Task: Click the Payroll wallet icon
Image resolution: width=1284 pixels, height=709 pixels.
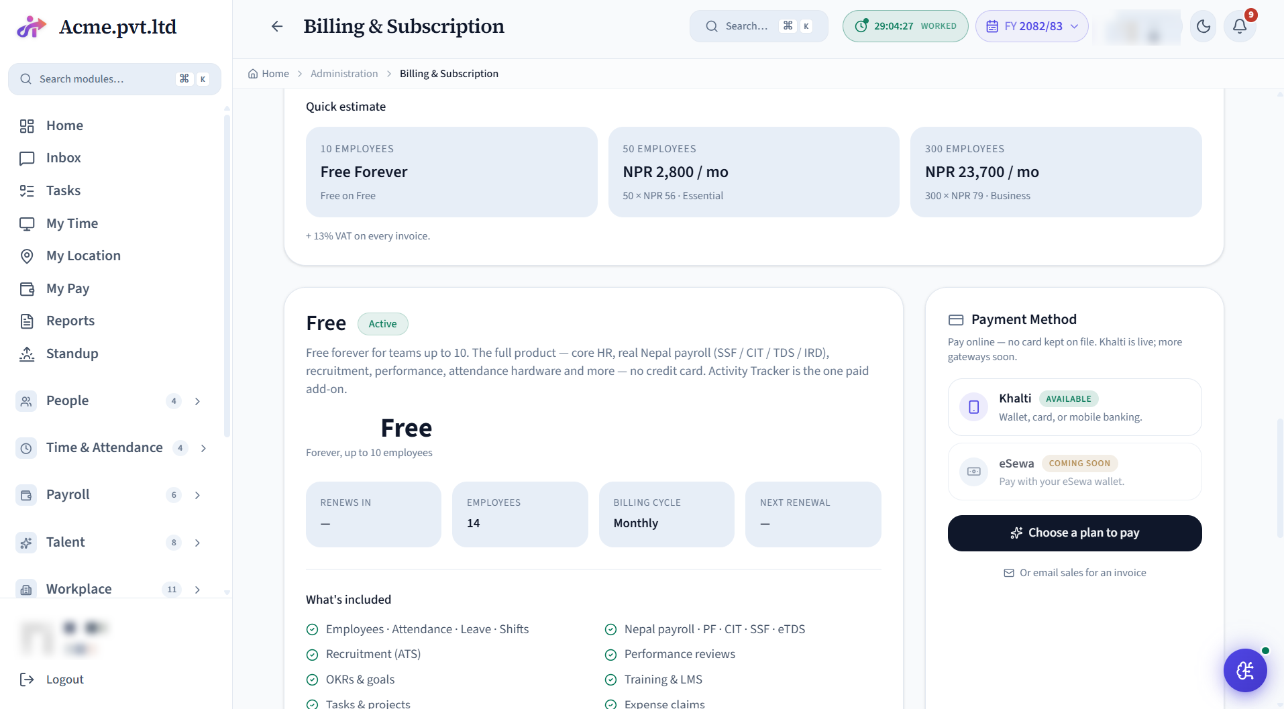Action: click(x=26, y=495)
